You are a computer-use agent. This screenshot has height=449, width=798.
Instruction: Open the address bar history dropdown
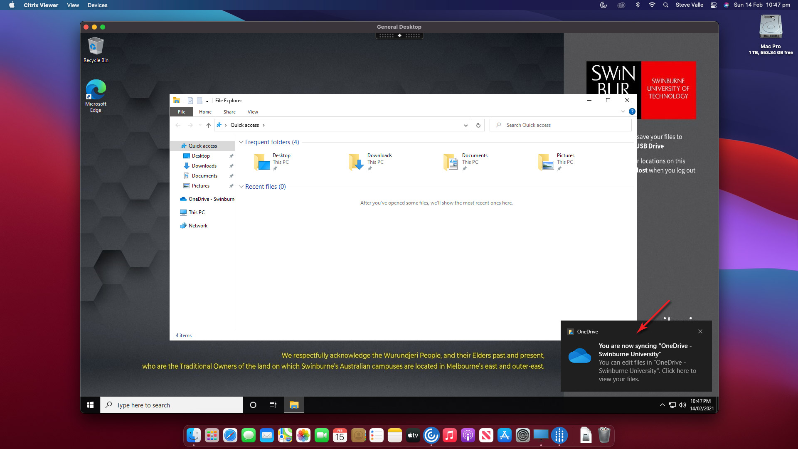click(x=465, y=125)
